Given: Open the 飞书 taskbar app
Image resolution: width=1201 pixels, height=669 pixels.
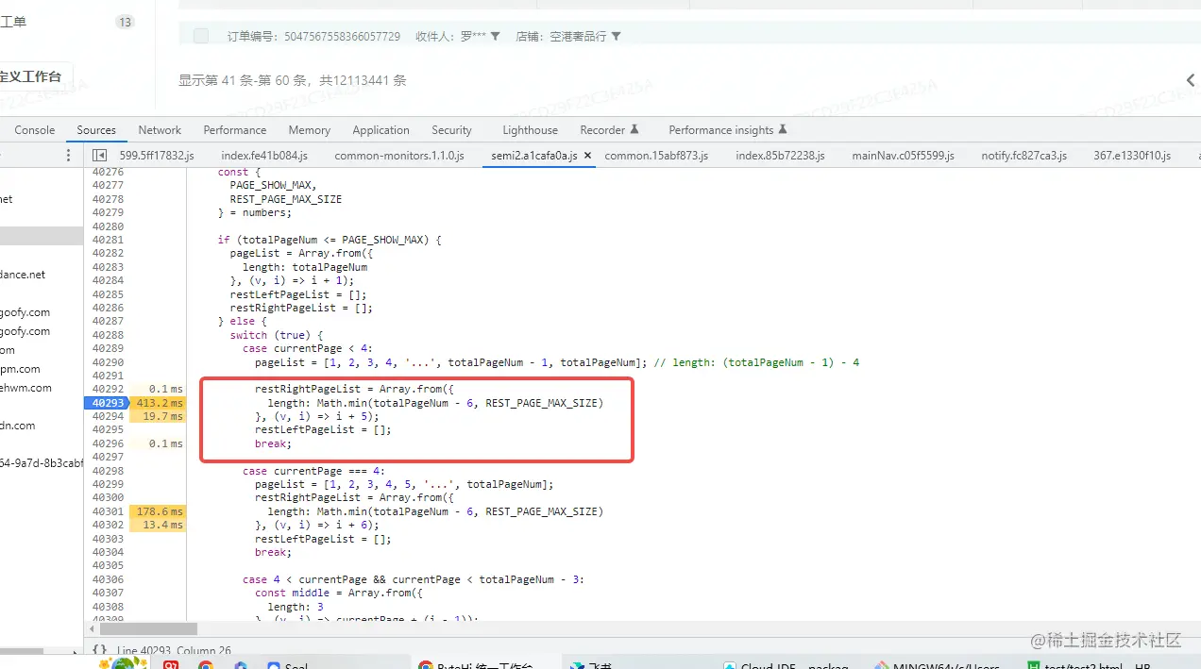Looking at the screenshot, I should [590, 664].
